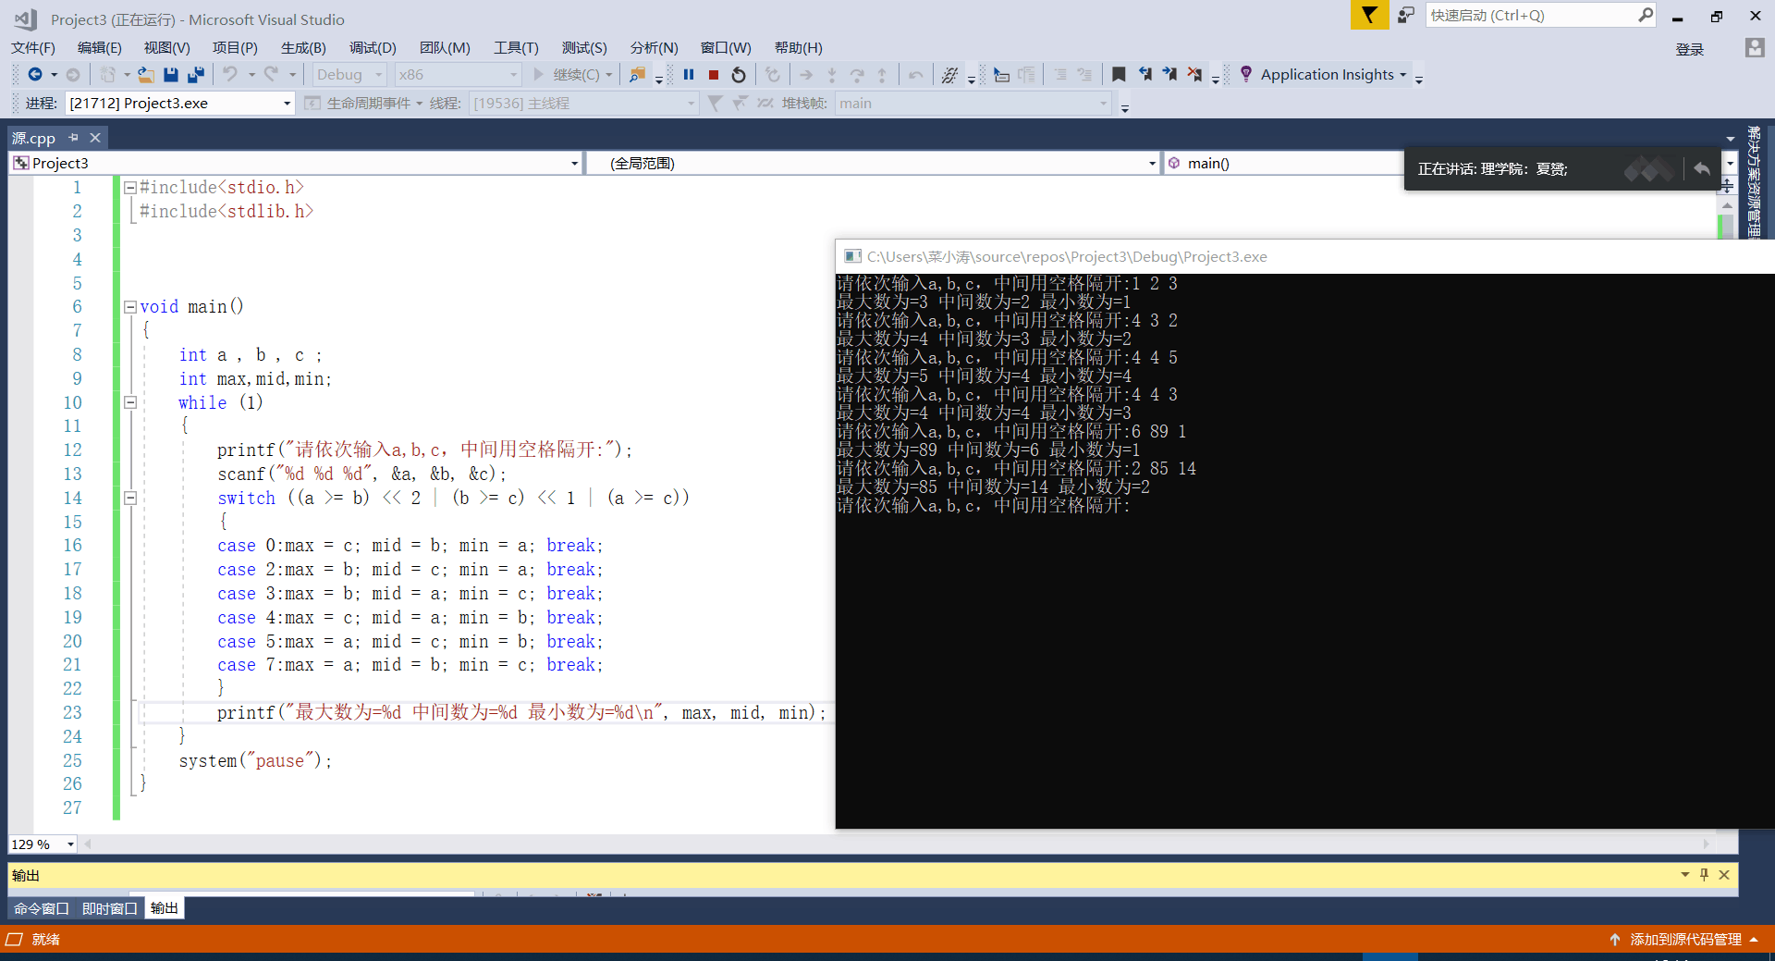Screen dimensions: 1775x961
Task: Click the account avatar icon near login
Action: pos(1755,48)
